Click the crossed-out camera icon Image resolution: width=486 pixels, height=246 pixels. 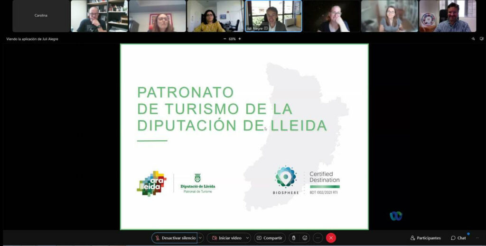(214, 238)
